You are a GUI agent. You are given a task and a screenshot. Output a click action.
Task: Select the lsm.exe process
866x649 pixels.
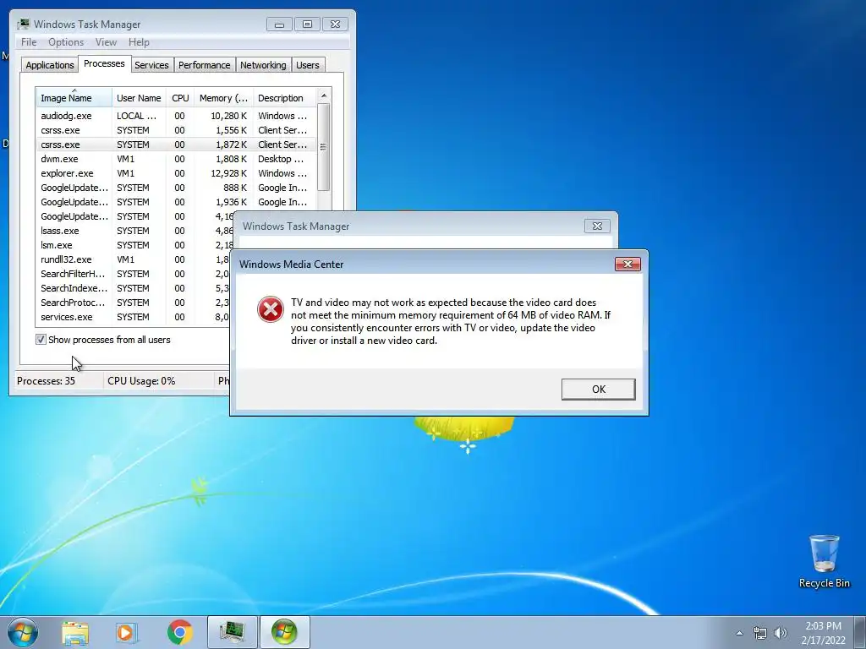click(134, 245)
